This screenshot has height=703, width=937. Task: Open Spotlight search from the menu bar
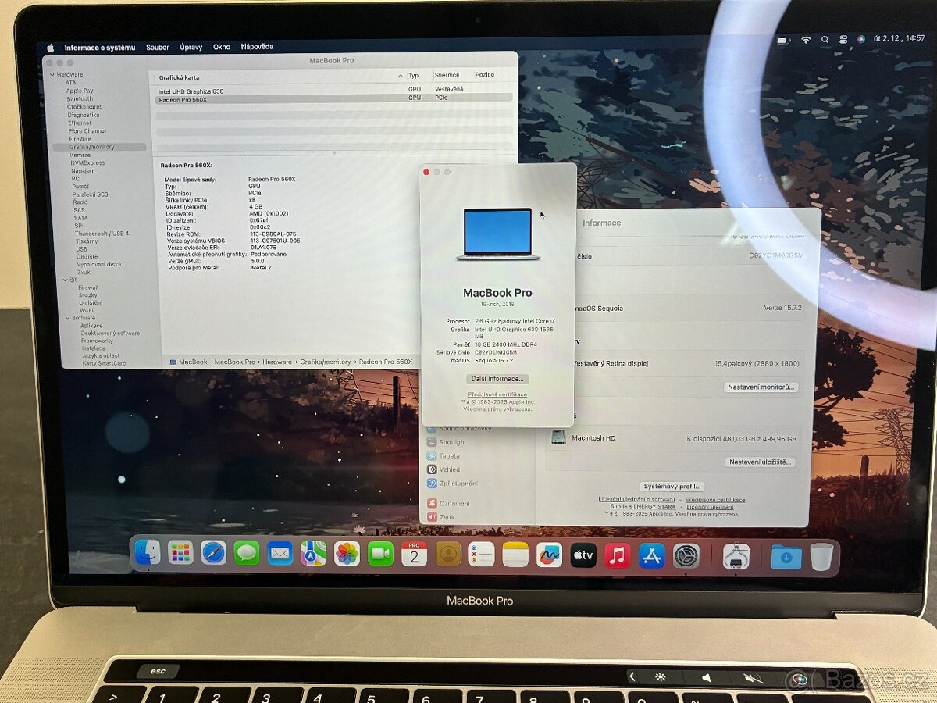(825, 40)
